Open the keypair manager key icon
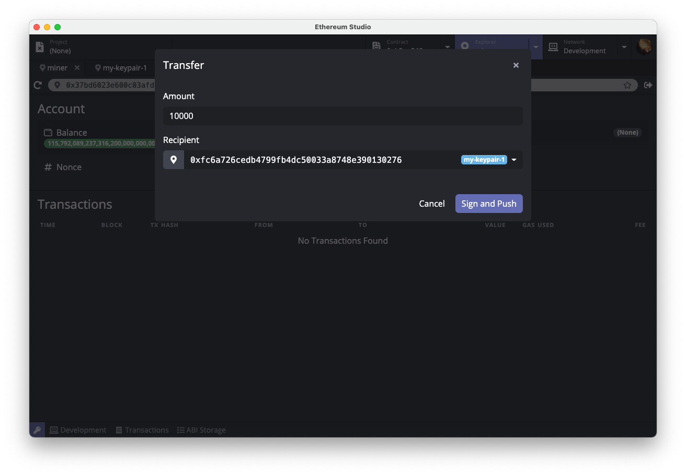This screenshot has width=686, height=476. [x=37, y=430]
